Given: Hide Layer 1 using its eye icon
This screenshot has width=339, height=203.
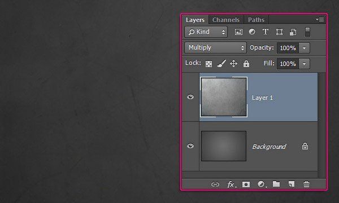Looking at the screenshot, I should coord(190,97).
